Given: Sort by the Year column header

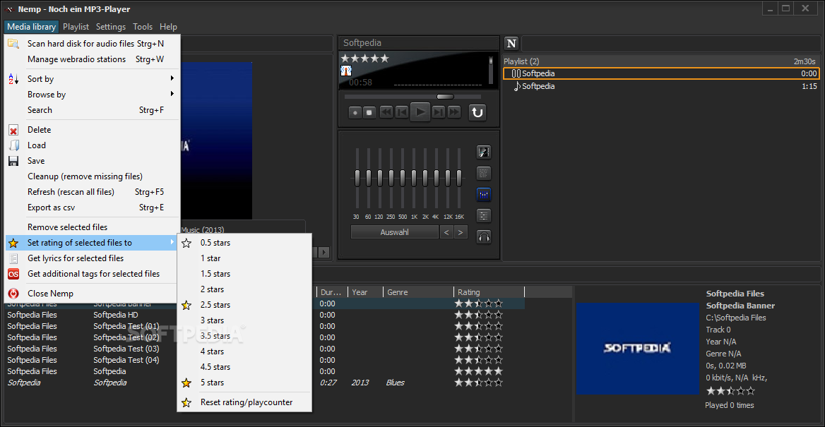Looking at the screenshot, I should point(366,292).
